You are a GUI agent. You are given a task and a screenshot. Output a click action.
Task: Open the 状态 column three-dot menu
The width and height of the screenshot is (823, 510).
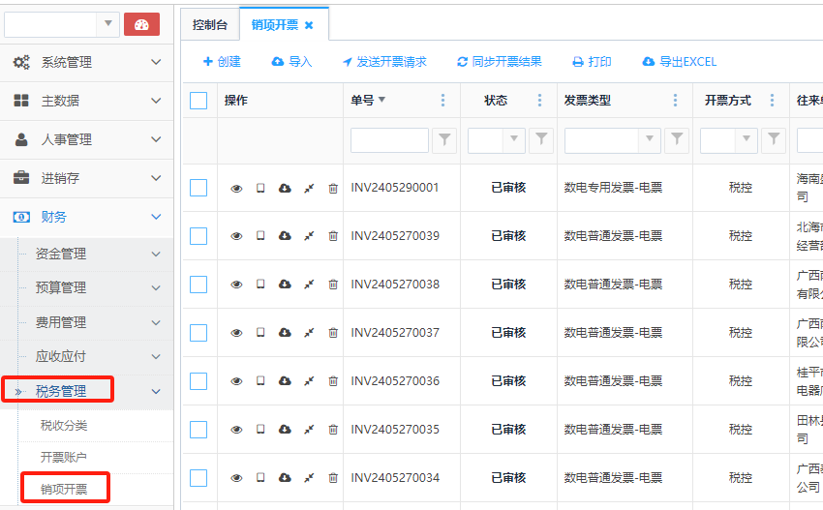click(x=539, y=101)
